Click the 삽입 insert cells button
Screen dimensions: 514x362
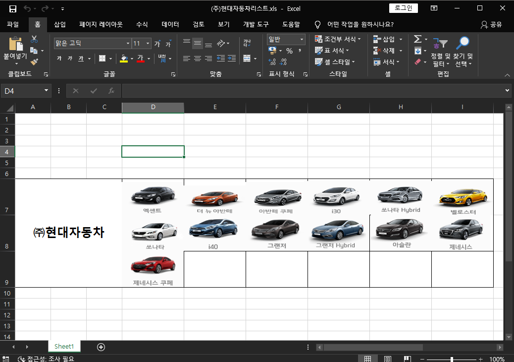(384, 39)
